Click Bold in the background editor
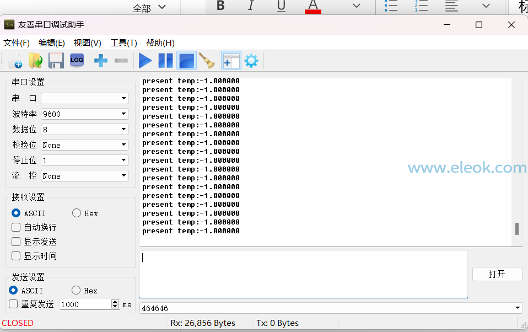The width and height of the screenshot is (528, 332). tap(220, 6)
